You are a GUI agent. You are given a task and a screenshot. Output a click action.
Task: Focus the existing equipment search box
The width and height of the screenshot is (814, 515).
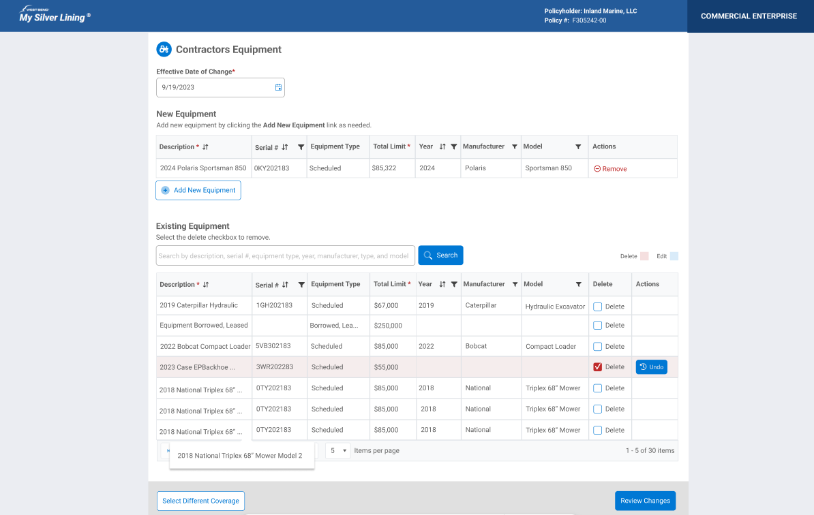coord(286,255)
